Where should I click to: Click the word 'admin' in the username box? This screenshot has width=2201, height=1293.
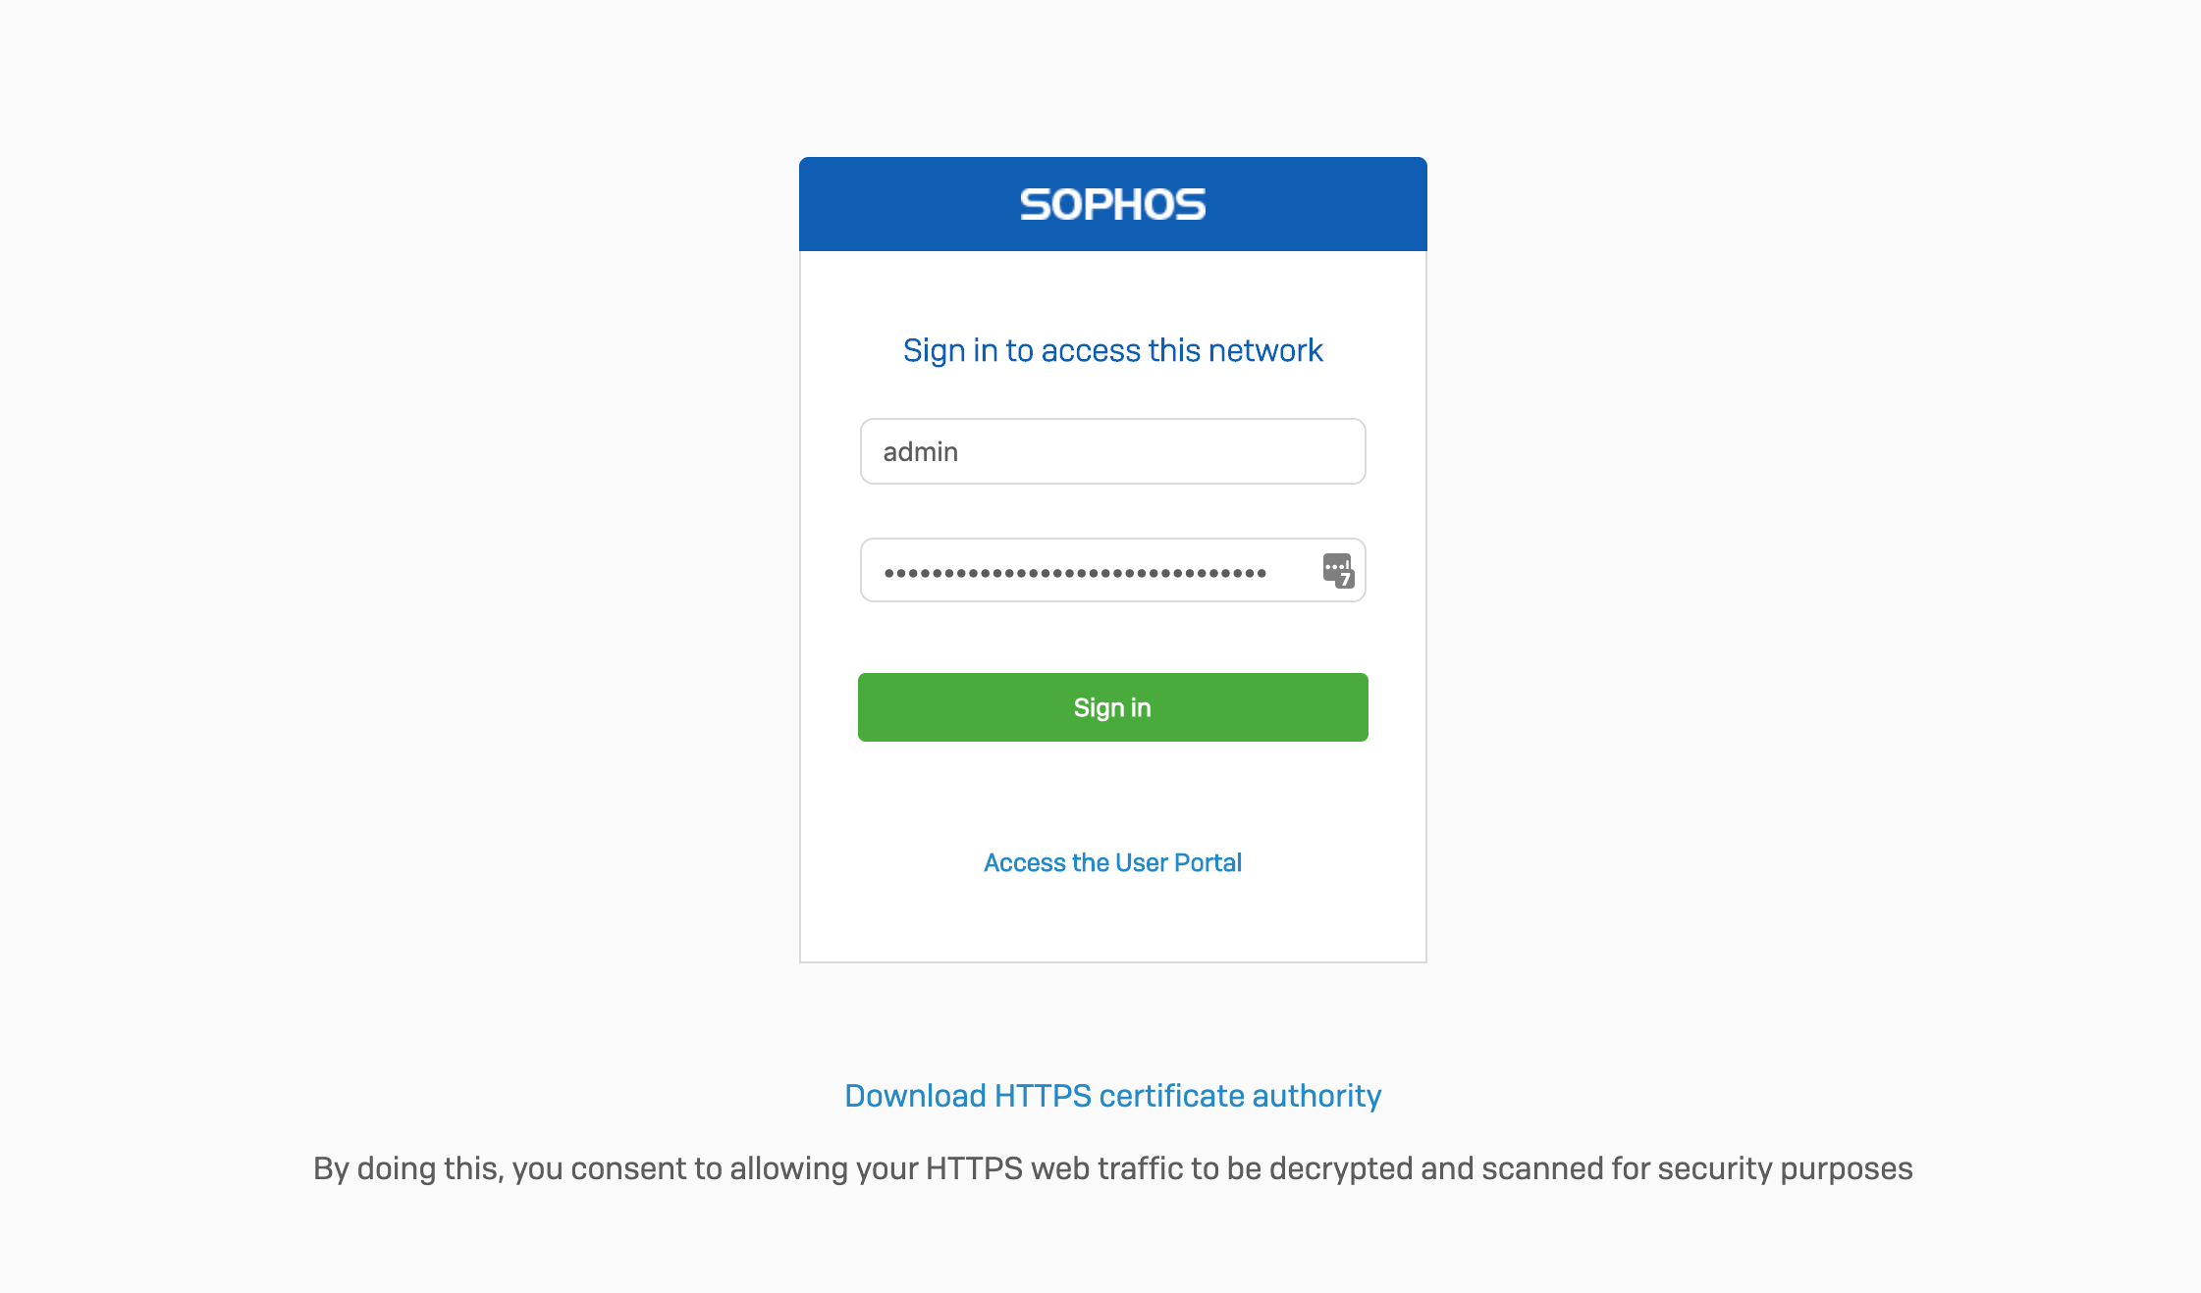tap(920, 452)
